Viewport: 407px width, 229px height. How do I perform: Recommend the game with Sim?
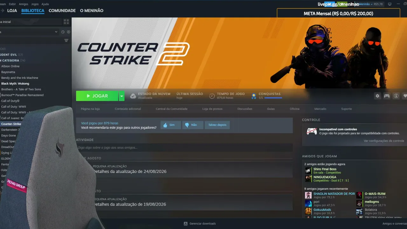pyautogui.click(x=171, y=125)
